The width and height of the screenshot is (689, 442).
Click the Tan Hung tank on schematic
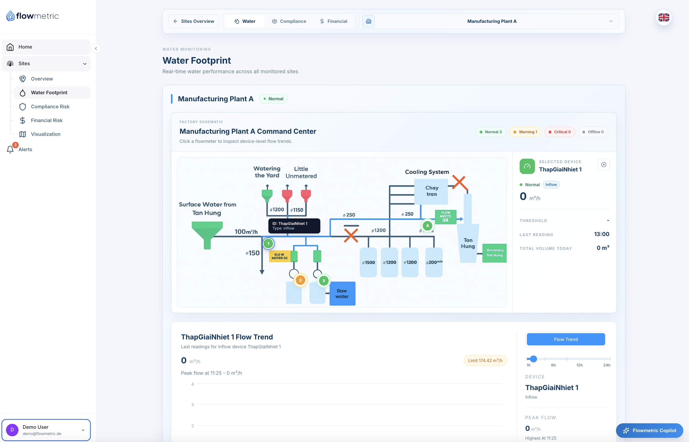click(x=468, y=243)
